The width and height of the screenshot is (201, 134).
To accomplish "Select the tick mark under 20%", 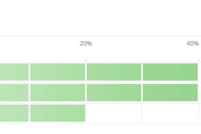I will (x=86, y=60).
